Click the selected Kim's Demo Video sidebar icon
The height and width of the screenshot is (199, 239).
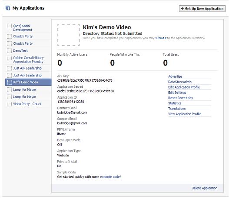[x=10, y=82]
